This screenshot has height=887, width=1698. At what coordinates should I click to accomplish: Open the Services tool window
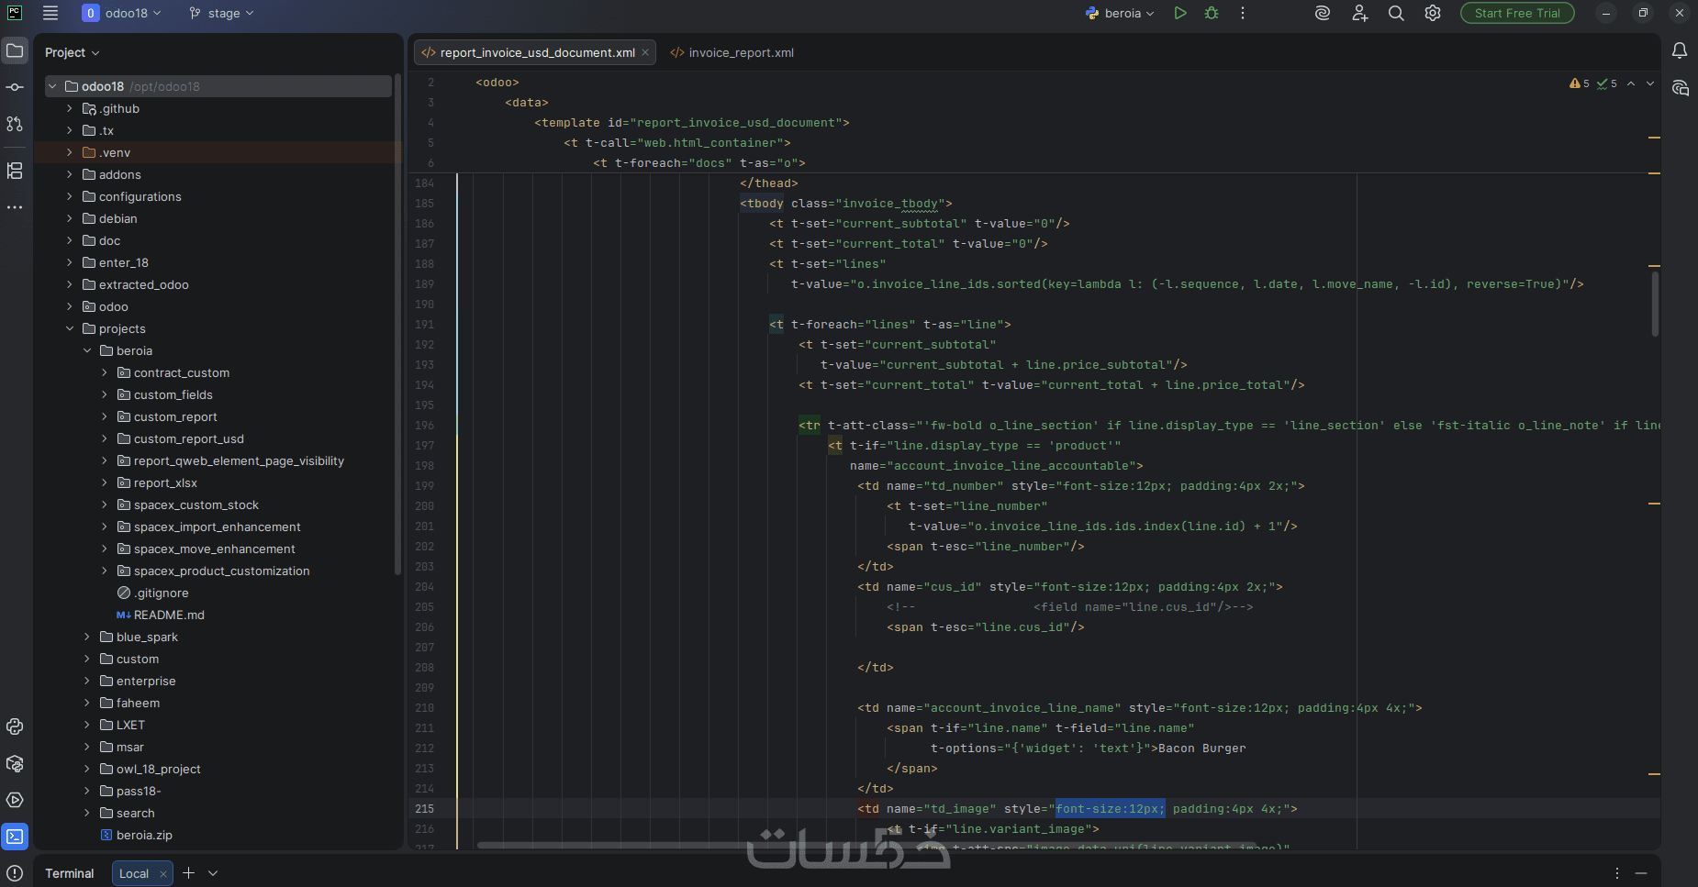click(15, 800)
